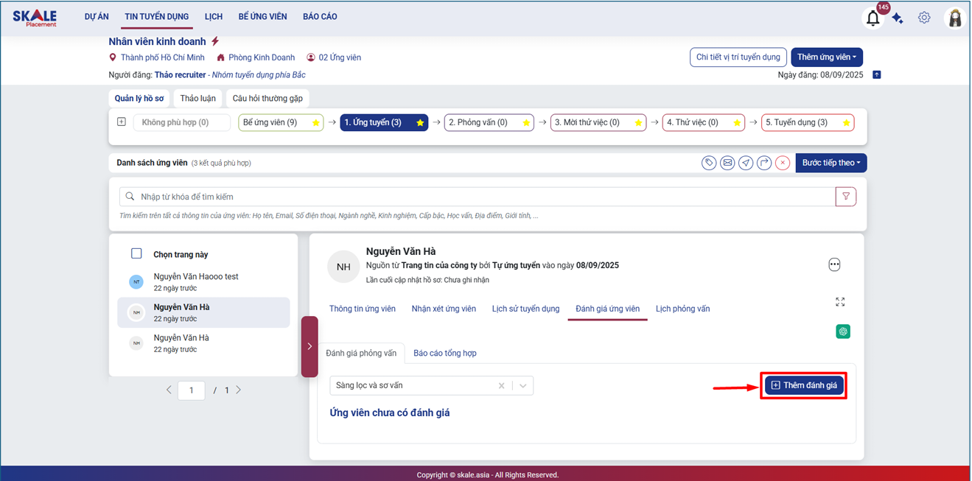Screen dimensions: 972x481
Task: Click the 'Thêm đánh giá' button
Action: tap(804, 385)
